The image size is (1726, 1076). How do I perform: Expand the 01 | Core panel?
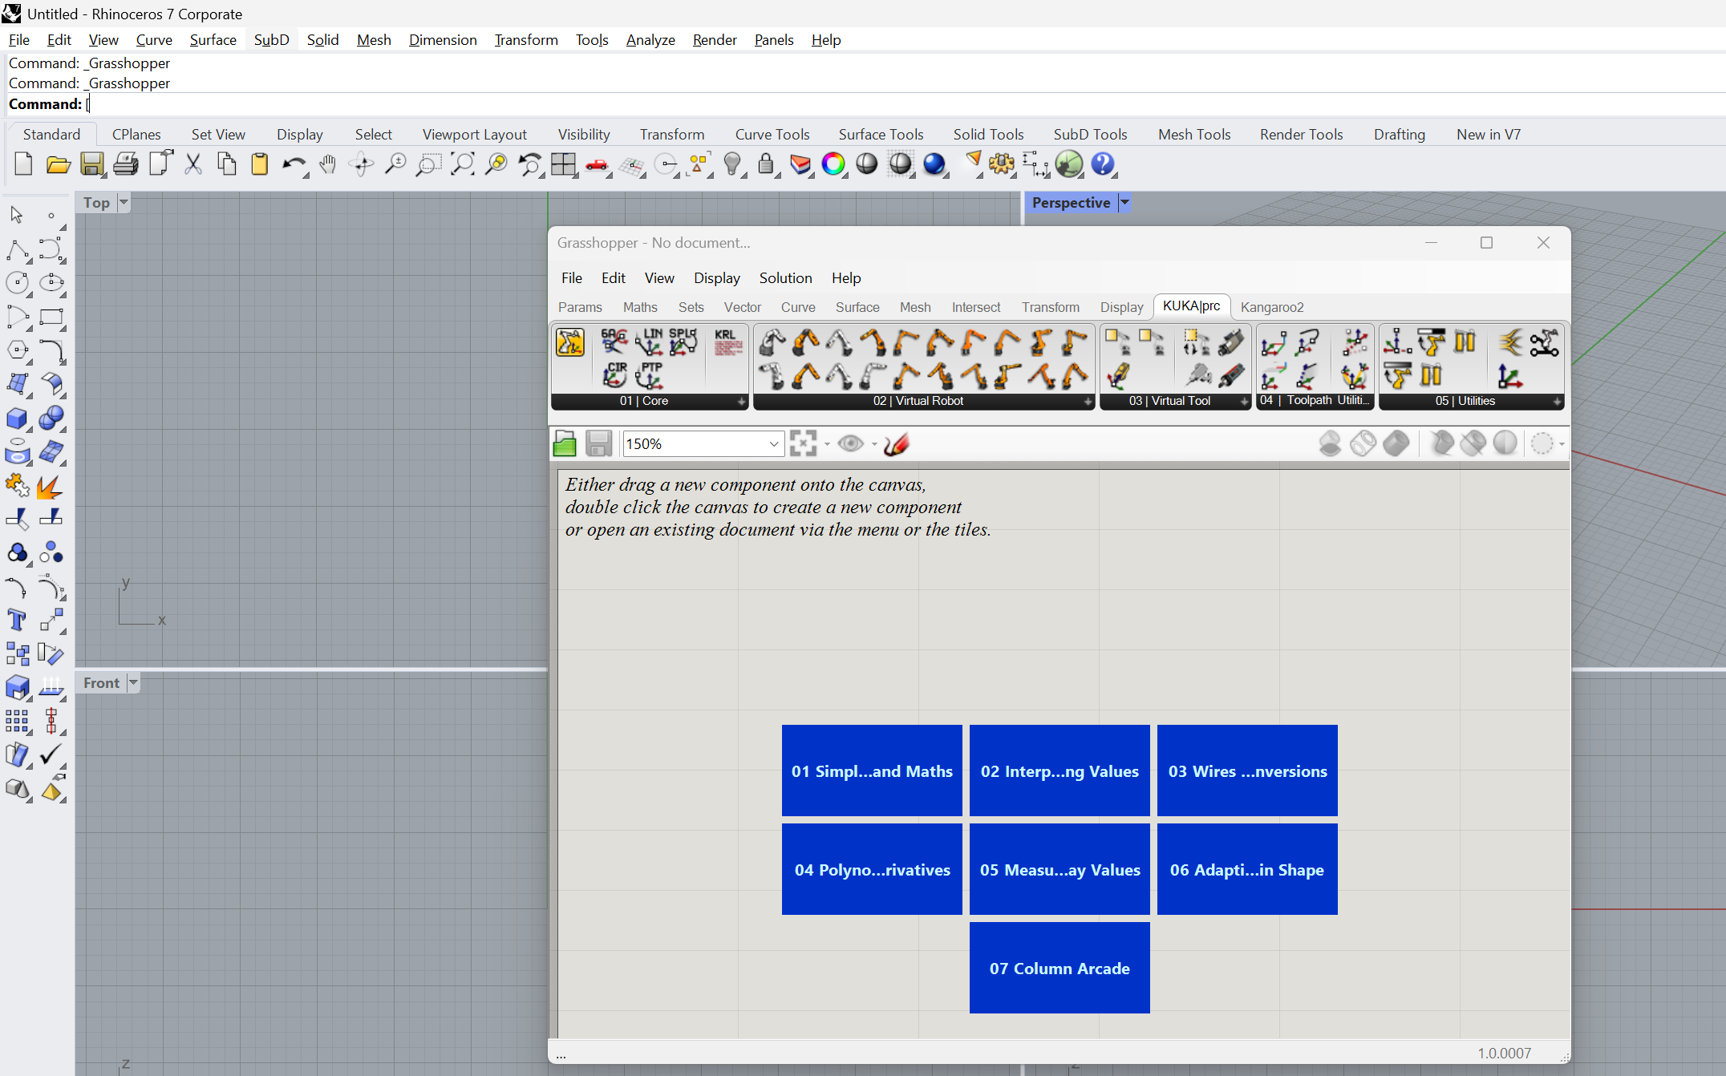coord(741,401)
